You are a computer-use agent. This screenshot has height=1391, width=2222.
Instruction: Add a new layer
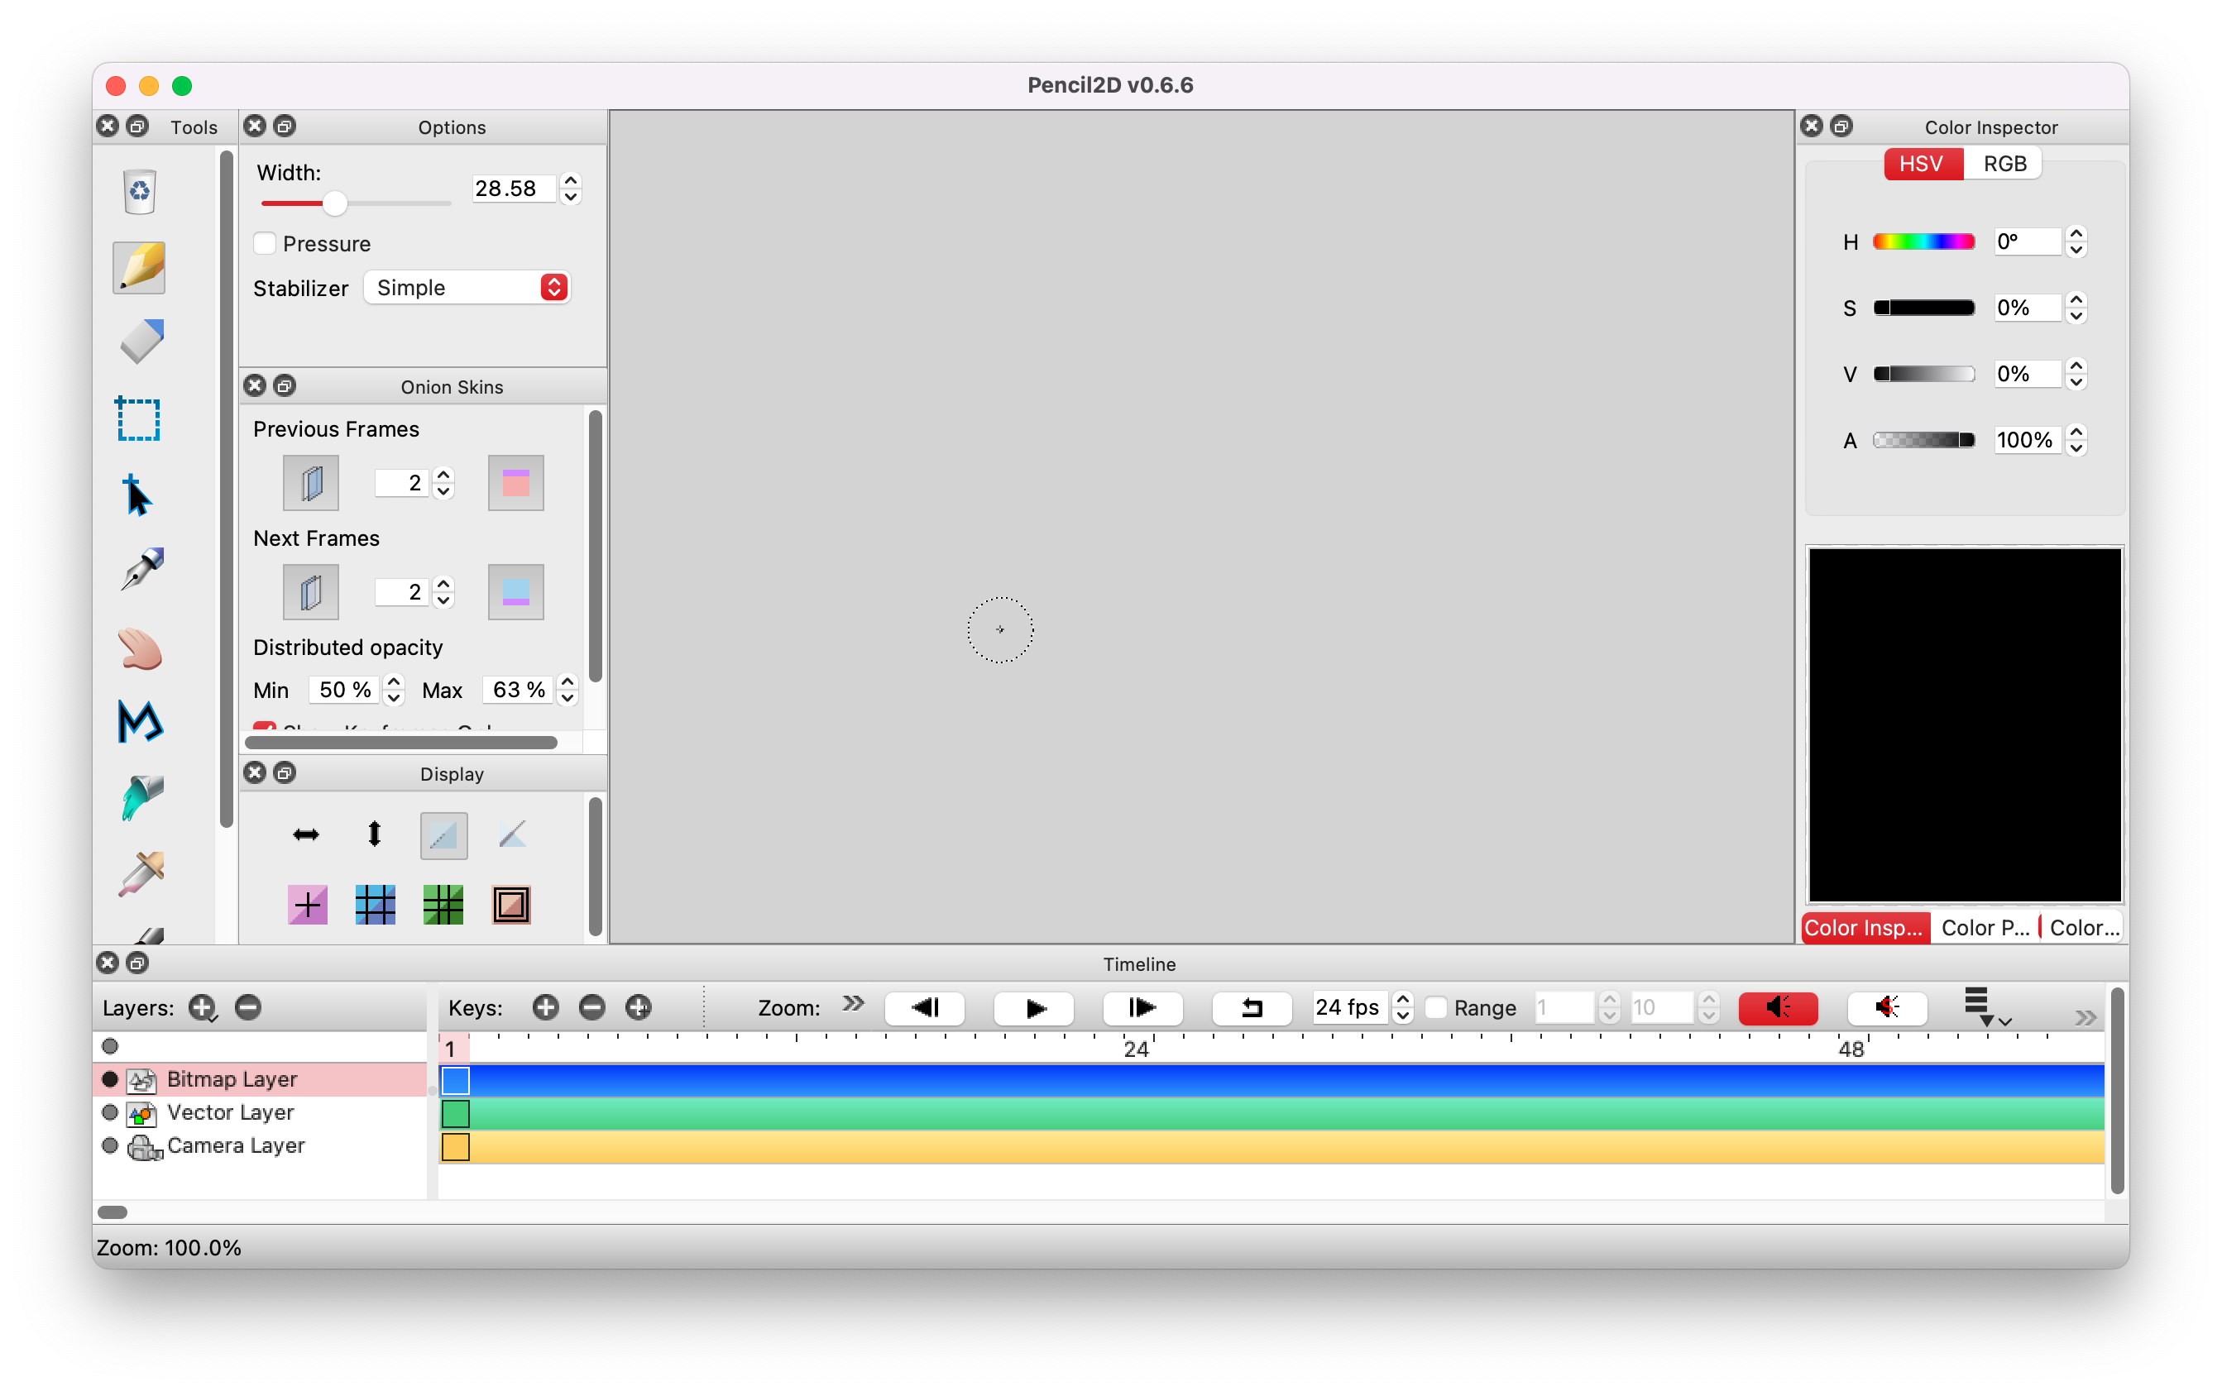202,1008
